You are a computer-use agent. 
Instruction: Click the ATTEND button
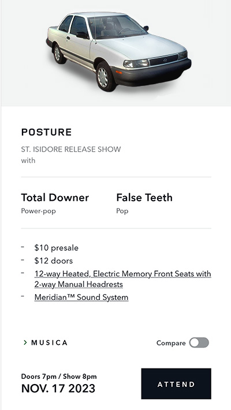[176, 384]
